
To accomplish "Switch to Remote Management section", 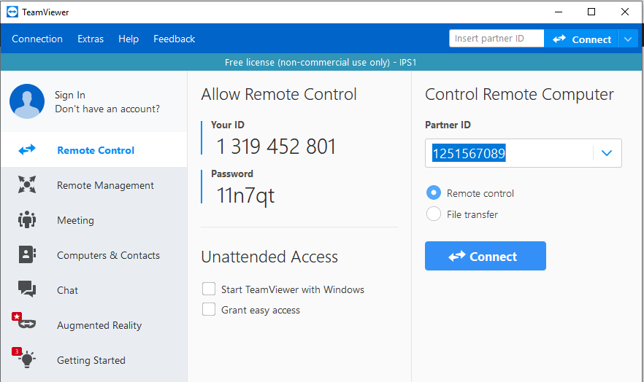I will [105, 185].
